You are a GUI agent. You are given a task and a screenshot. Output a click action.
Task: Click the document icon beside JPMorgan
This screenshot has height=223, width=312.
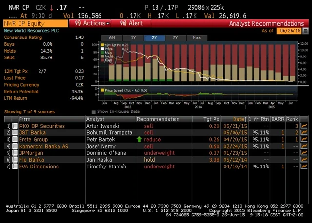pos(14,153)
